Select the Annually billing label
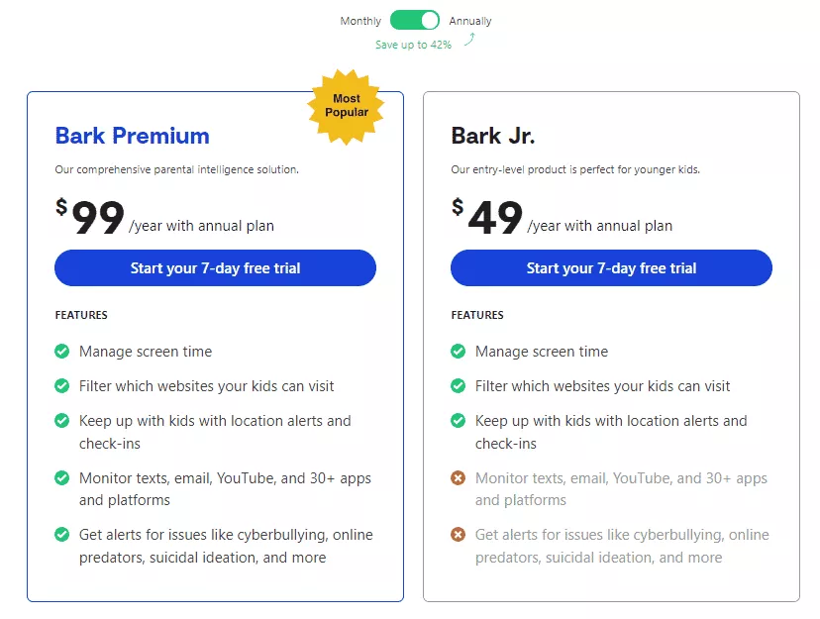The width and height of the screenshot is (820, 619). click(x=469, y=20)
